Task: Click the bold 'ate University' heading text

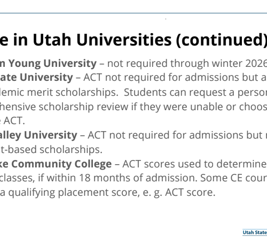Action: click(x=36, y=78)
